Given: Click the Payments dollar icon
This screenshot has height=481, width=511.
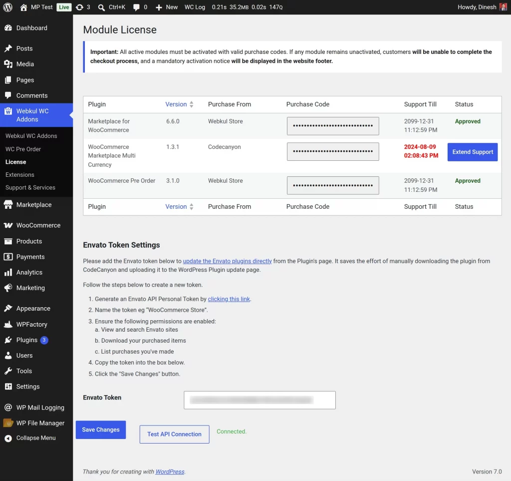Looking at the screenshot, I should tap(8, 257).
